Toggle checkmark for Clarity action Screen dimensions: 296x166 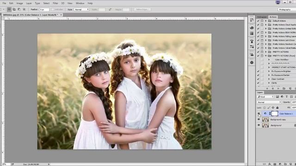(x=258, y=83)
